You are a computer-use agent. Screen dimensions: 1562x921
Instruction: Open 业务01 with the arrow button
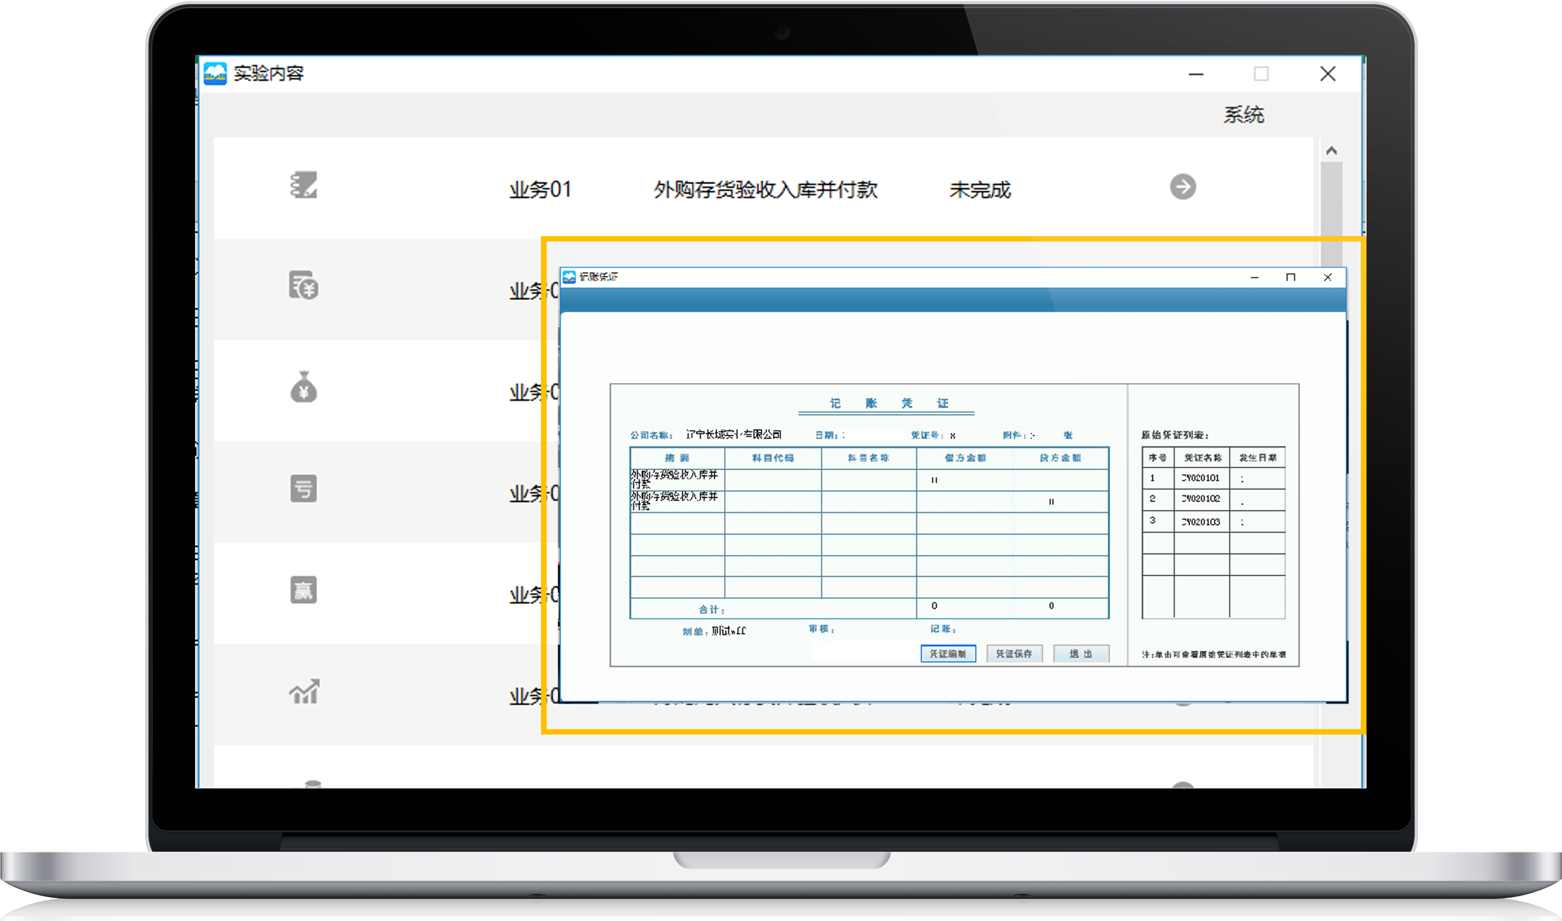1183,187
